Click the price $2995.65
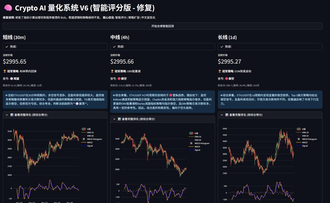Screen dimensions: 330x203 point(15,62)
